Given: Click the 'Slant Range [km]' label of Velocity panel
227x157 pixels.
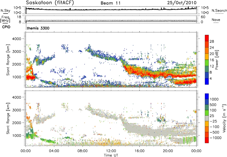Looking at the screenshot, I should tap(8, 118).
